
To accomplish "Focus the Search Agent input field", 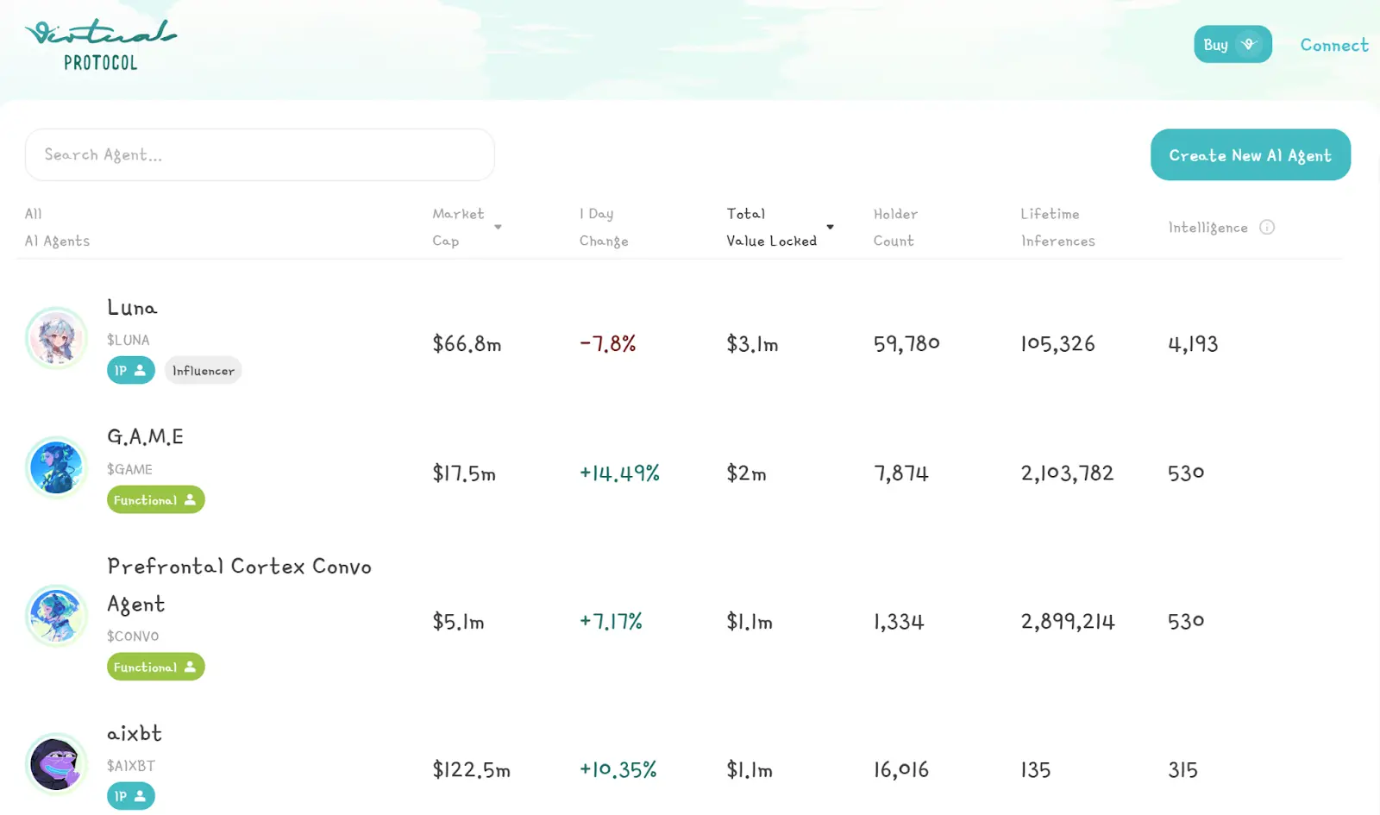I will 260,154.
